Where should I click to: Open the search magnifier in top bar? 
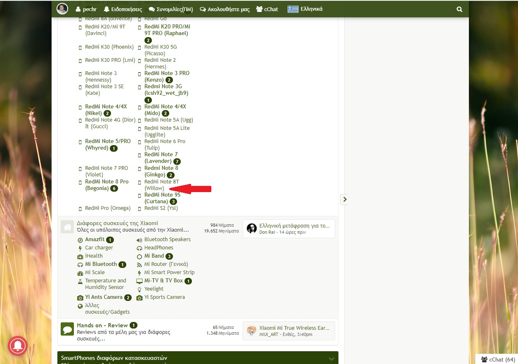click(459, 9)
